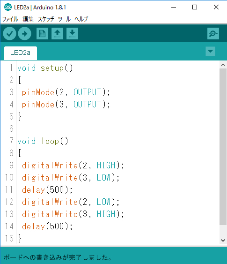Click the vertical scrollbar thumb
Screen dimensions: 227x264
pos(223,146)
